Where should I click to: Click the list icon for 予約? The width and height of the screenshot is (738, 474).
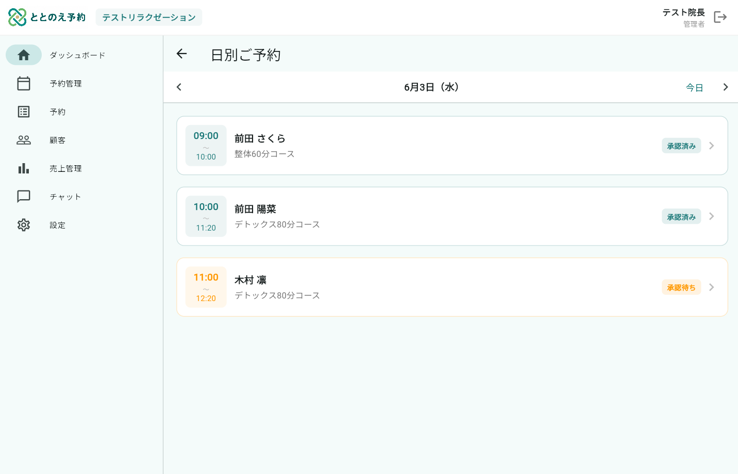24,112
